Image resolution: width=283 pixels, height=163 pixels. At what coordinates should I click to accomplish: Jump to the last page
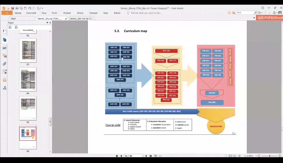click(x=151, y=156)
